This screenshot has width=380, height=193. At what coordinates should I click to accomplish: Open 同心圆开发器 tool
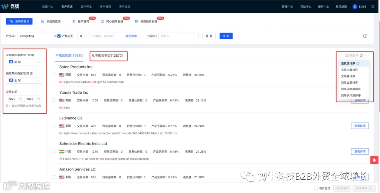112,21
